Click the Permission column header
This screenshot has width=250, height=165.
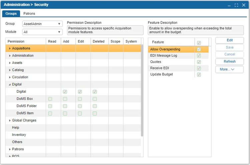pyautogui.click(x=26, y=41)
